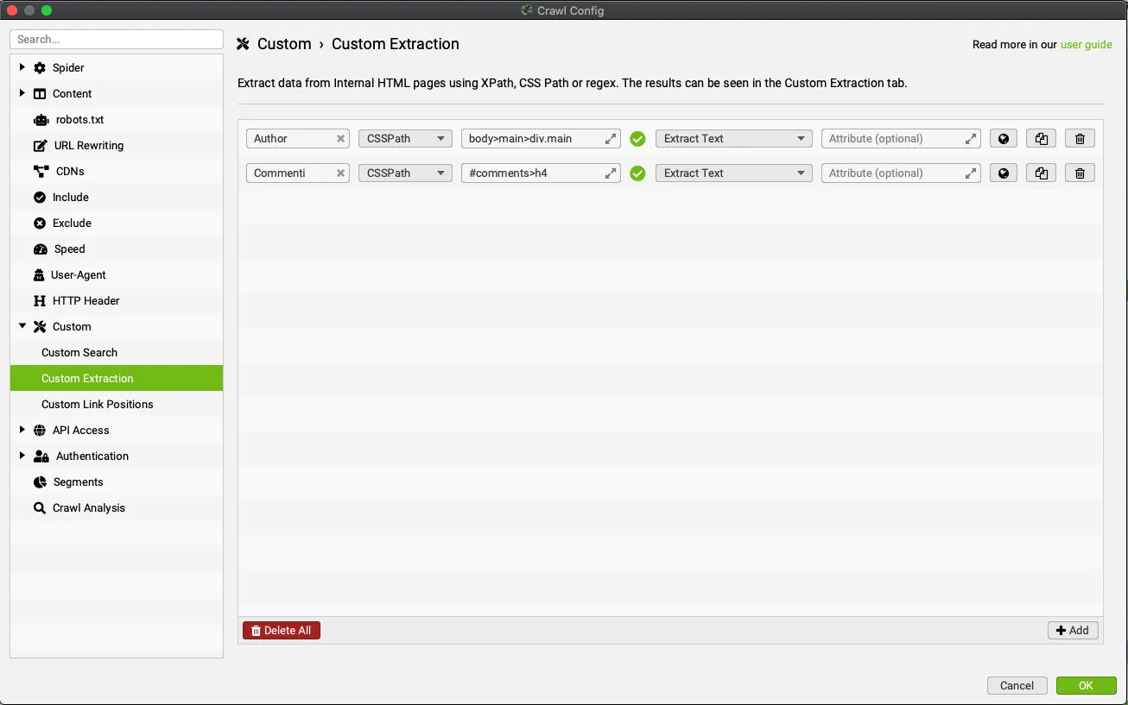Select the CDNs icon in the sidebar
1128x705 pixels.
[x=38, y=171]
